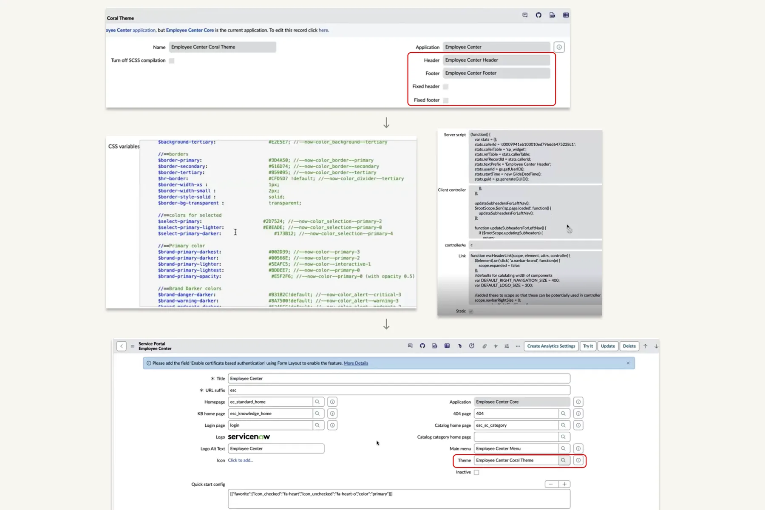
Task: Toggle the Inactive checkbox
Action: (x=476, y=472)
